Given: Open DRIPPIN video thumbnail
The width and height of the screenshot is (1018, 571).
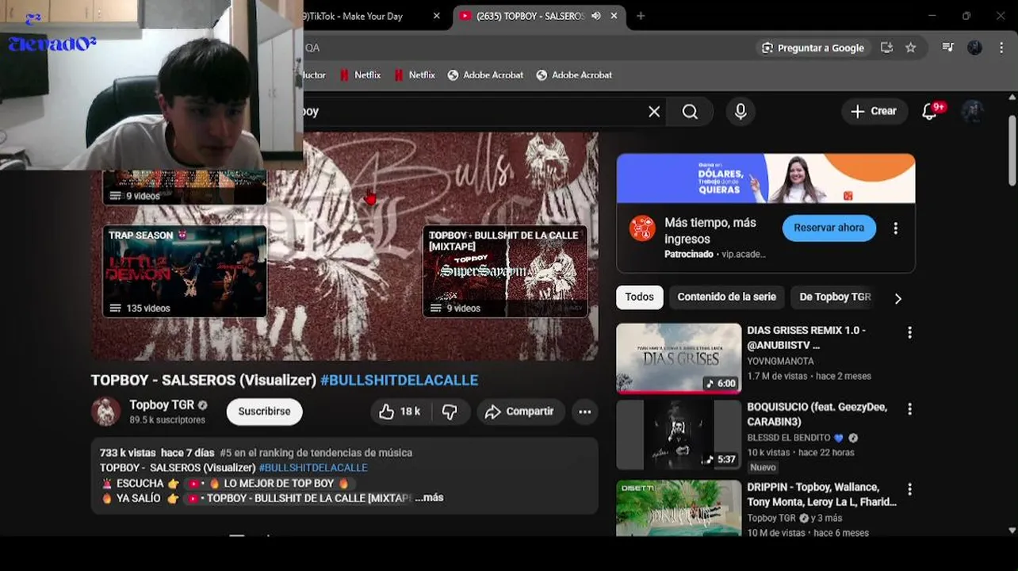Looking at the screenshot, I should coord(679,508).
